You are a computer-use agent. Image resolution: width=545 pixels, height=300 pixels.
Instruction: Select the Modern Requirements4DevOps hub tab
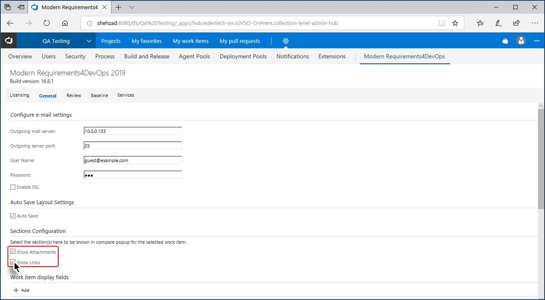pos(404,56)
